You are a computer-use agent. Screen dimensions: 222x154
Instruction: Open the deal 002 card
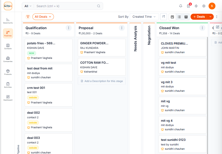point(49,120)
